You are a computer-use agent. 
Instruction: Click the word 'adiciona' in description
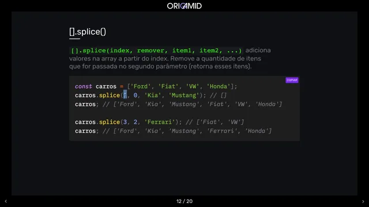[x=258, y=50]
